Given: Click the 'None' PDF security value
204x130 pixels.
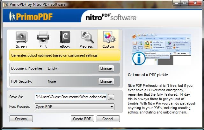Looking at the screenshot, I should tap(52, 81).
